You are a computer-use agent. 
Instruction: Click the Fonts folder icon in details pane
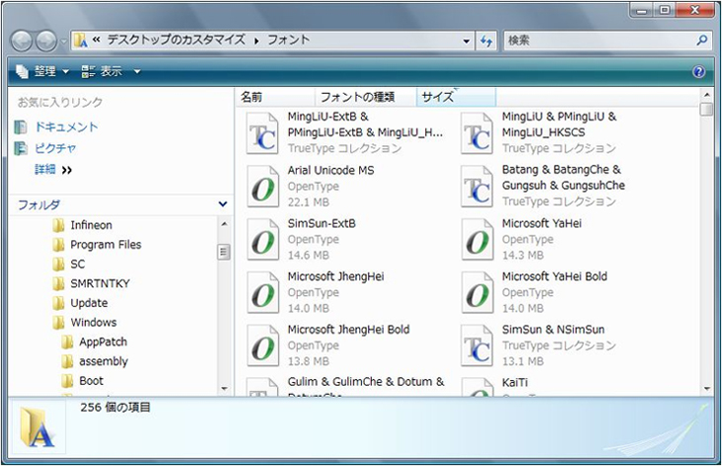coord(38,427)
